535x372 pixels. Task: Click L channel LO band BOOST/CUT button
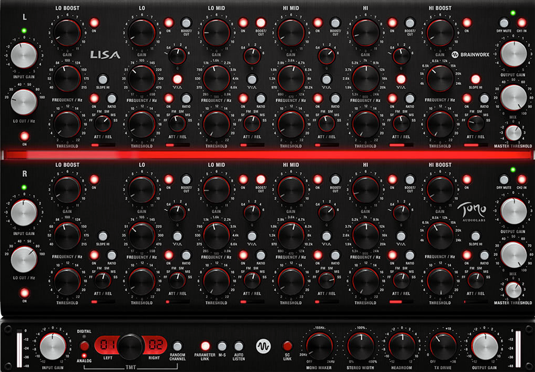[186, 23]
